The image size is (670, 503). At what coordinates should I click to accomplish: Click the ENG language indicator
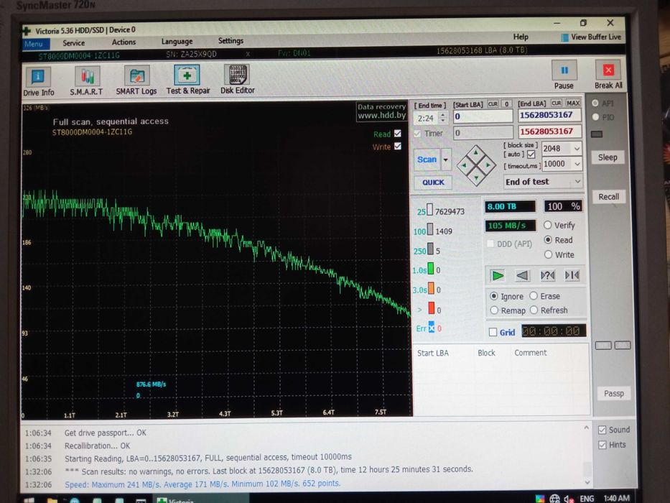point(587,499)
